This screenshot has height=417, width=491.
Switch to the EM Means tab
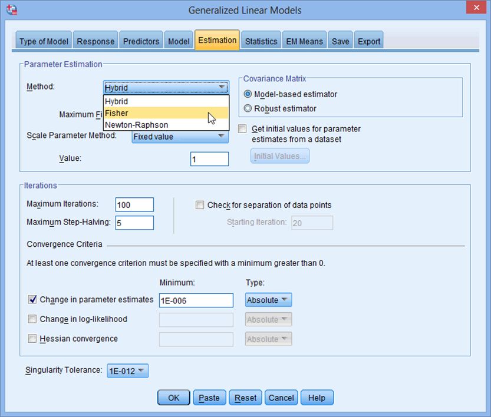(x=304, y=41)
